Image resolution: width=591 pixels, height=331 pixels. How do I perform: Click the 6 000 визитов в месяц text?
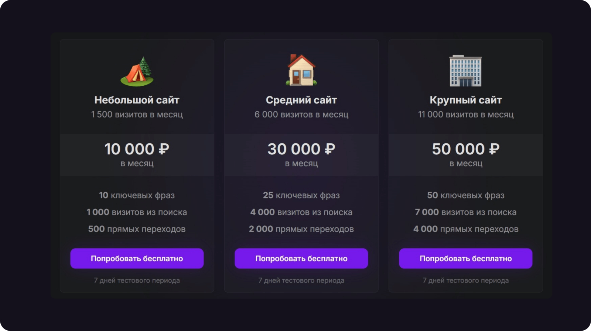click(301, 115)
